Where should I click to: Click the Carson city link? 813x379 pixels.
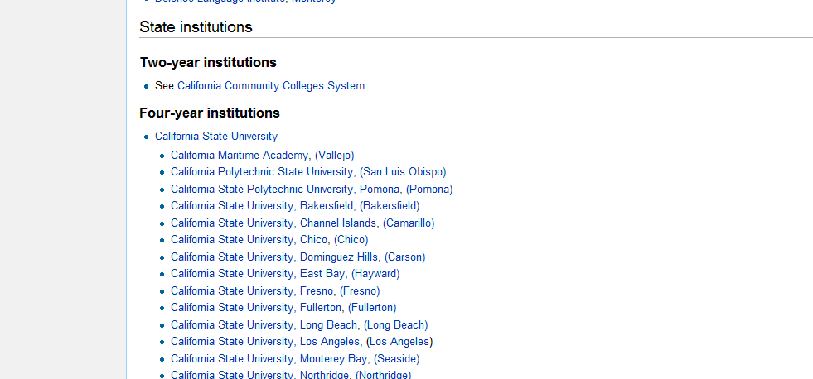click(x=405, y=257)
